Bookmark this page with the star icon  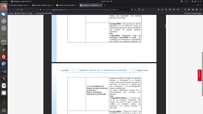(x=135, y=10)
